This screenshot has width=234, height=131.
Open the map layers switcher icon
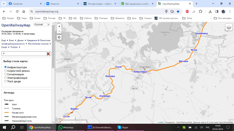point(229,27)
